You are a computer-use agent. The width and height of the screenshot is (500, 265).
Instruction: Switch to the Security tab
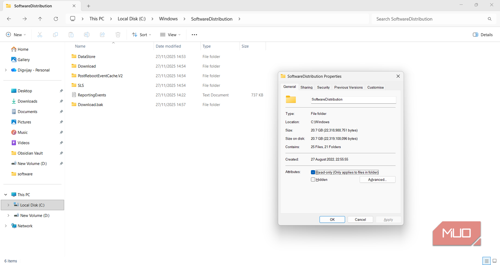(x=323, y=87)
